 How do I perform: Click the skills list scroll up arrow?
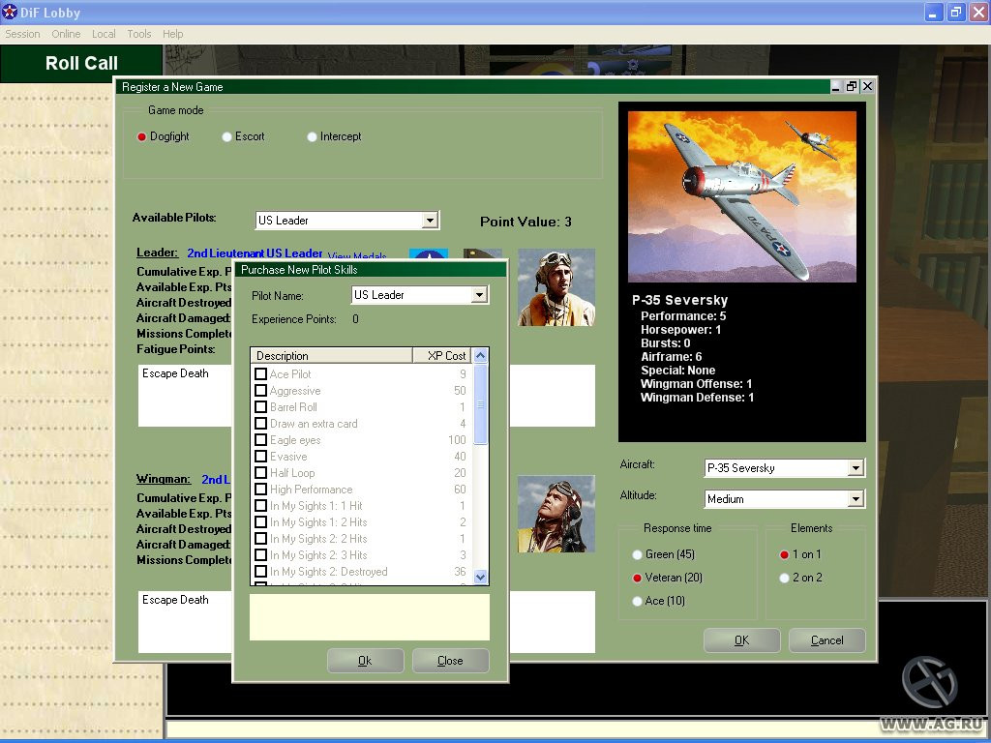(x=480, y=356)
